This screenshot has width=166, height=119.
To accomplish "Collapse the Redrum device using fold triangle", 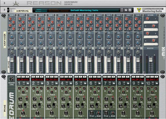I will [x=5, y=79].
